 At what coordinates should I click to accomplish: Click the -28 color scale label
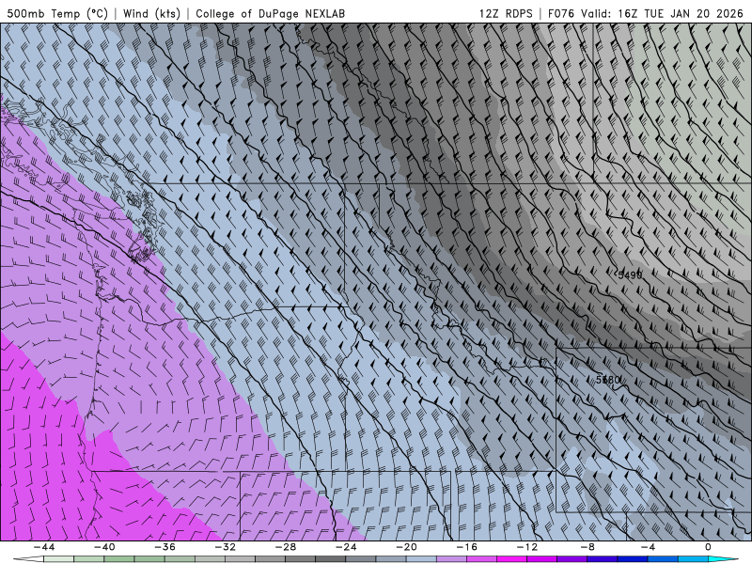tap(286, 547)
